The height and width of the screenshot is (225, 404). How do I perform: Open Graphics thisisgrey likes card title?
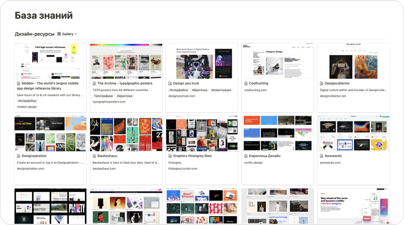pyautogui.click(x=192, y=156)
